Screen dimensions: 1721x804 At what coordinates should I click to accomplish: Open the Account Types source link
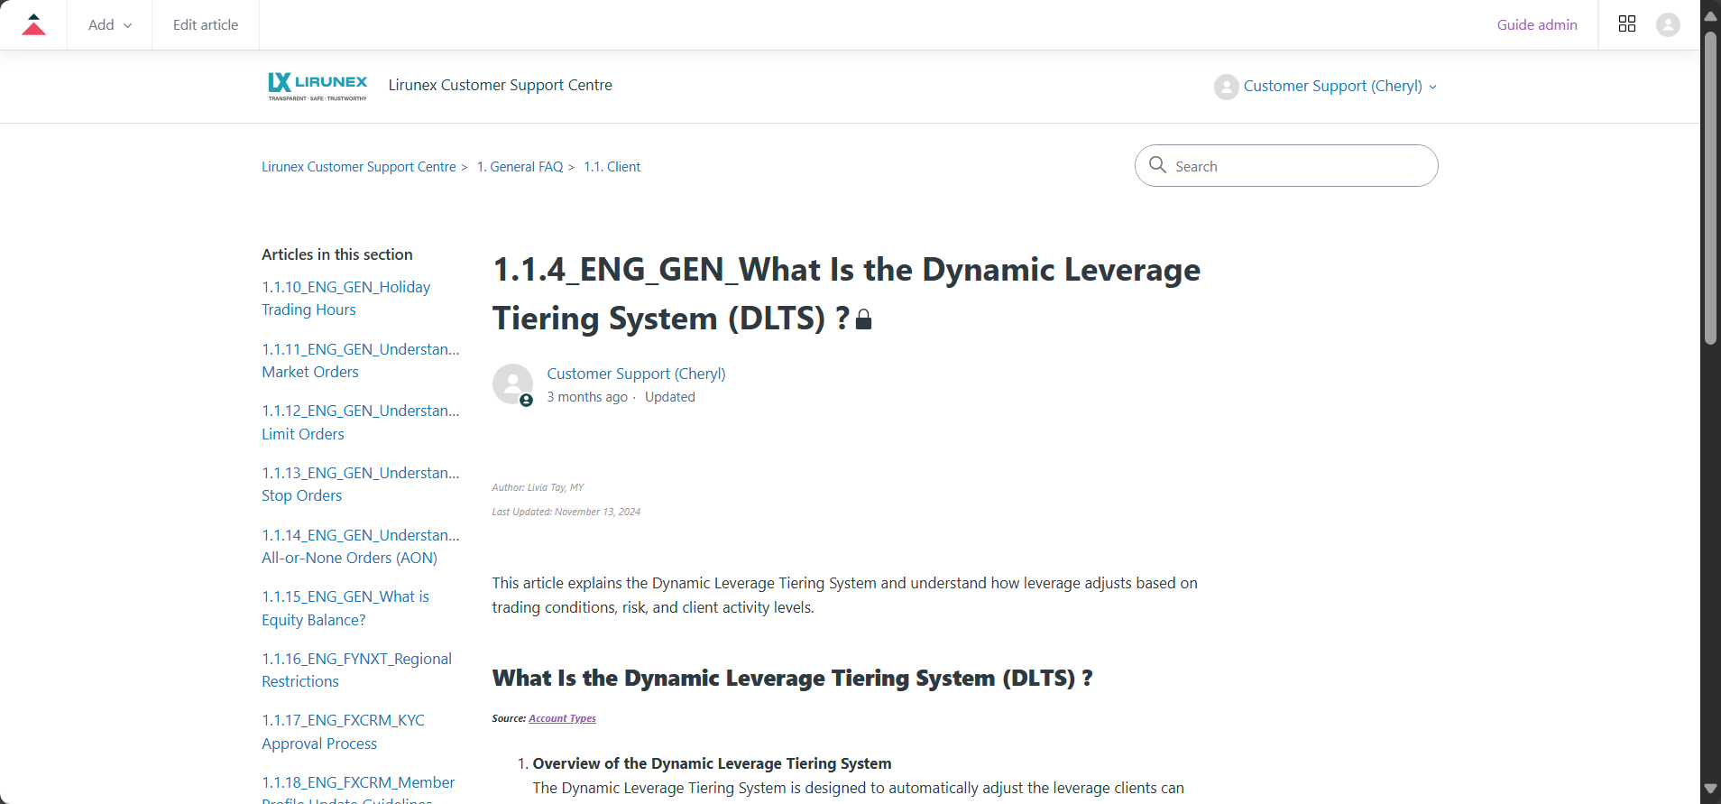tap(562, 718)
